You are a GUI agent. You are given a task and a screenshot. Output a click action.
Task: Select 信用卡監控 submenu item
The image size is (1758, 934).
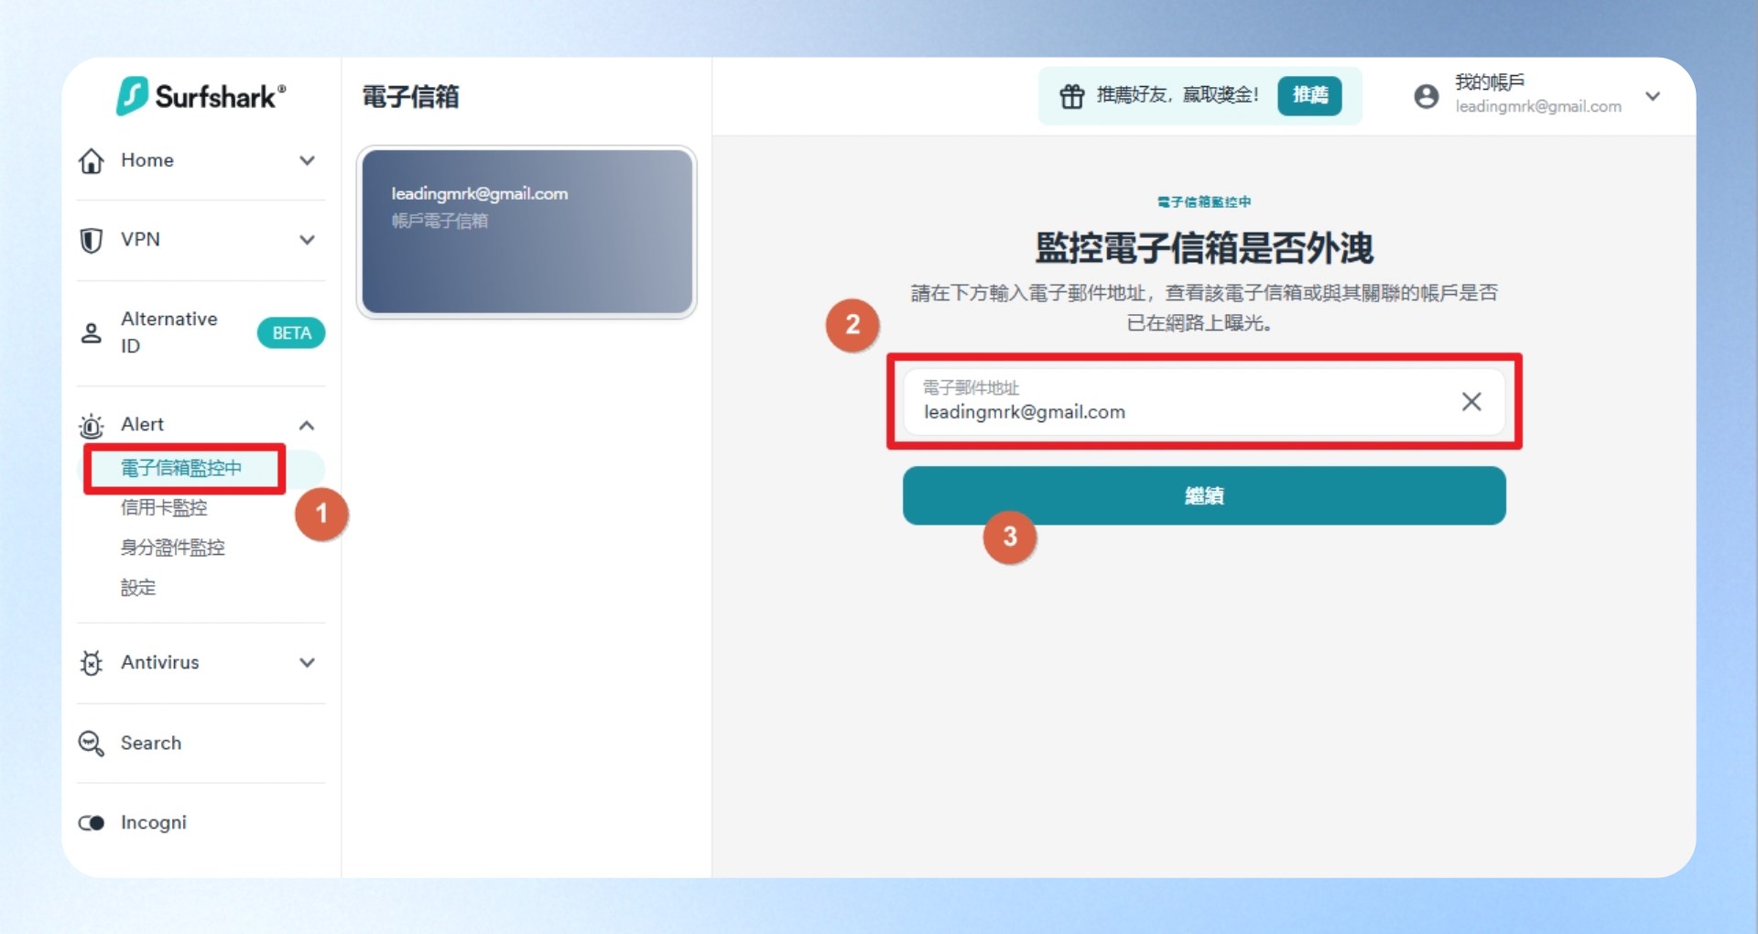(164, 508)
